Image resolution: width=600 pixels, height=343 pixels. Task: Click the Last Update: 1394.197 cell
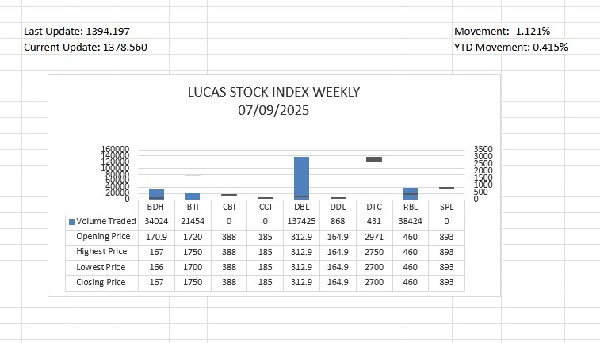pyautogui.click(x=77, y=32)
